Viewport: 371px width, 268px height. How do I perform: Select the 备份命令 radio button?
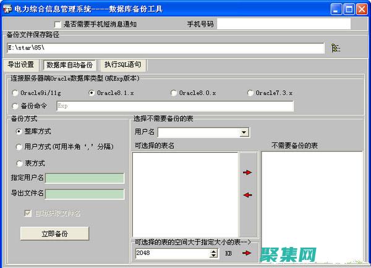tap(15, 106)
